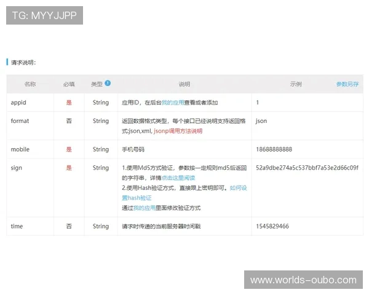Select the 类型 column header text
Viewport: 369px width, 295px height.
(97, 84)
